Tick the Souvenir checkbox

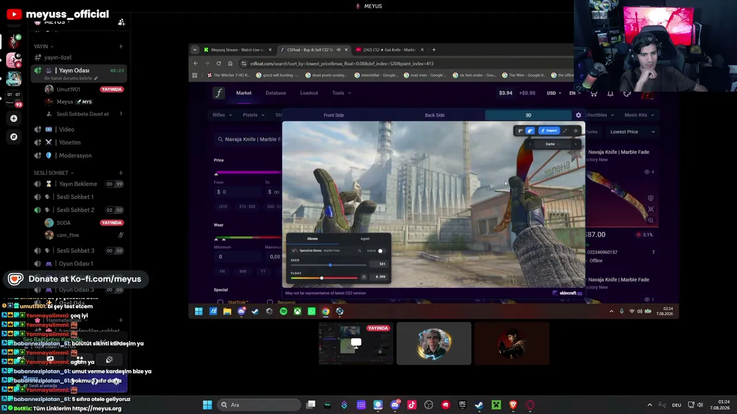coord(270,302)
